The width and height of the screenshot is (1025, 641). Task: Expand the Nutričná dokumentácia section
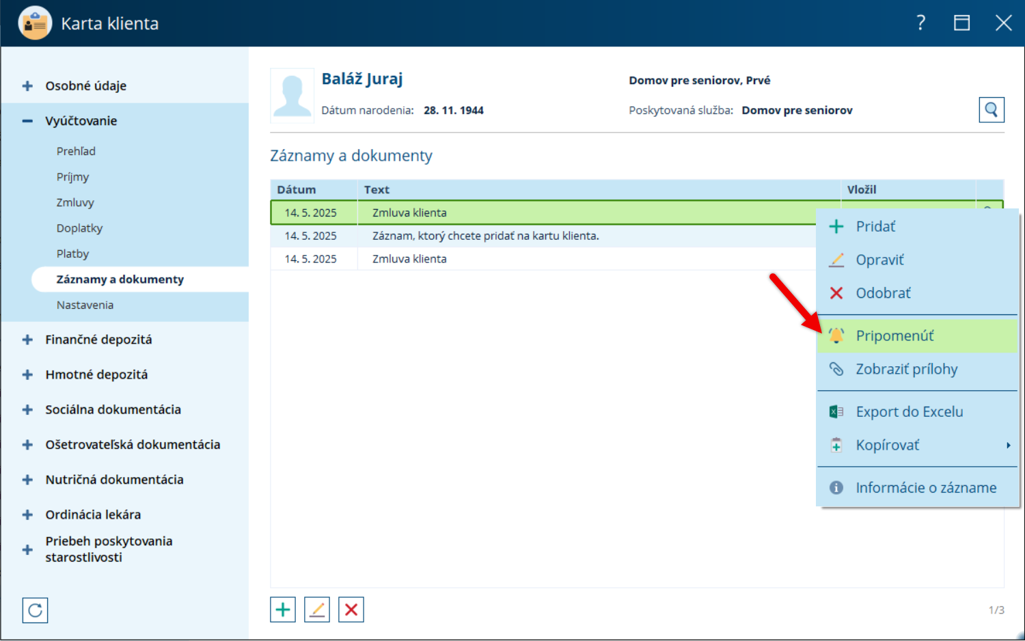[27, 480]
